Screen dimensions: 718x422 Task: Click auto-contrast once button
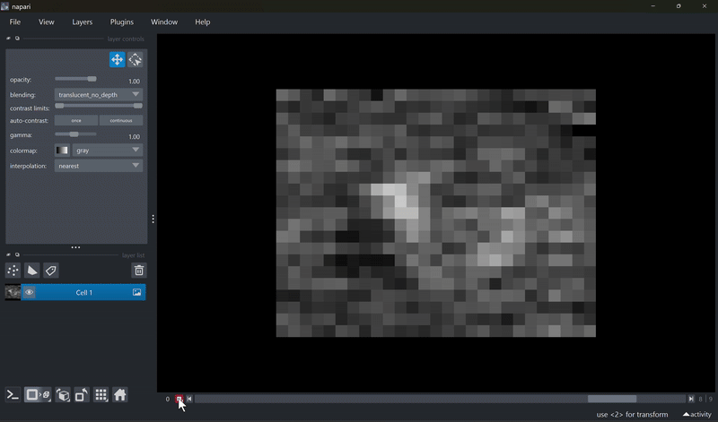[76, 121]
